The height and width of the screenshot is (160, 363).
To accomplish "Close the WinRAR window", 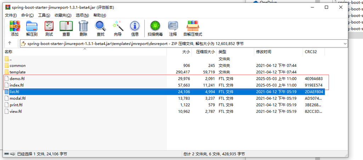I will pyautogui.click(x=341, y=7).
